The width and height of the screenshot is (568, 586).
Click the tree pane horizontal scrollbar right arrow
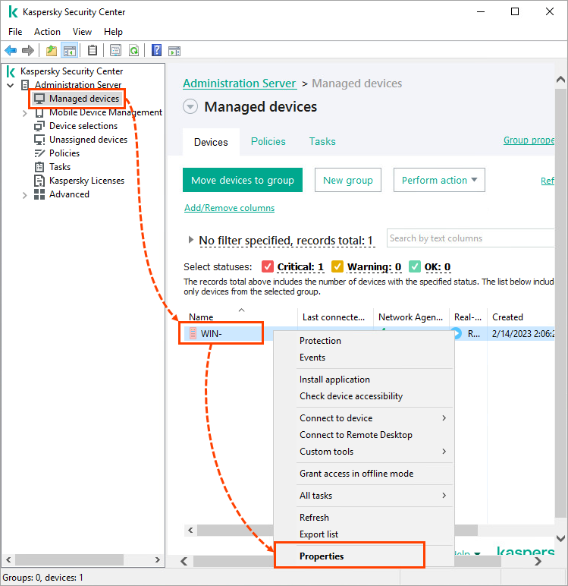click(x=158, y=560)
